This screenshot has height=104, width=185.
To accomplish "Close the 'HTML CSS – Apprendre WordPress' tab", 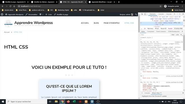I will [86, 2].
